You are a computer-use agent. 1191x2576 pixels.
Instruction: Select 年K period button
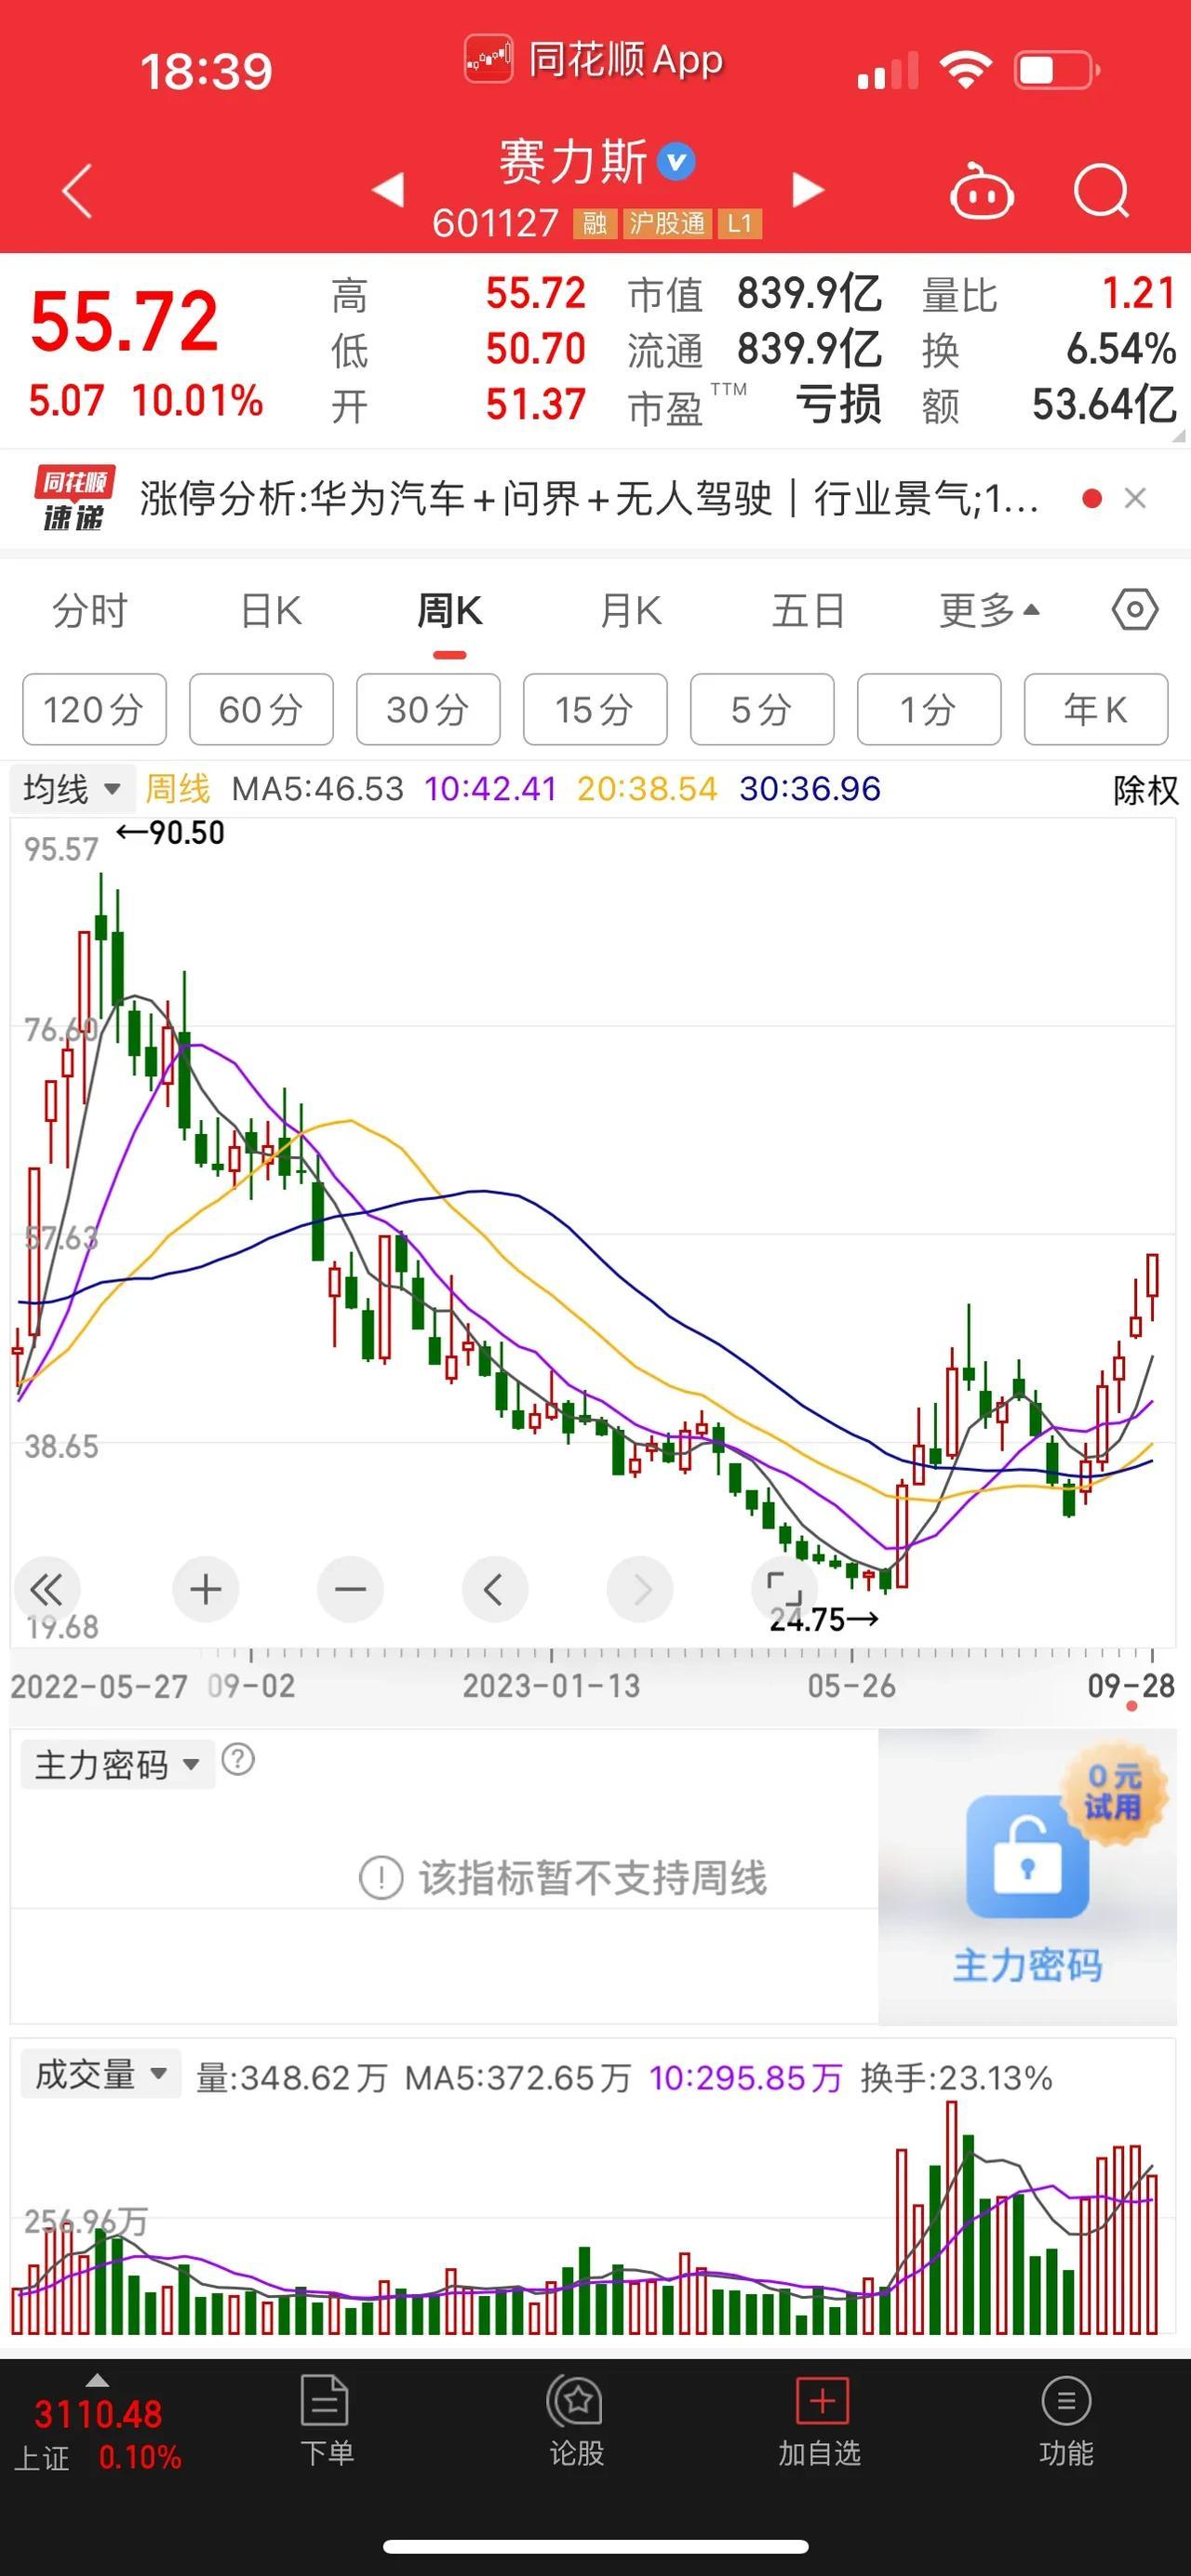(x=1096, y=709)
